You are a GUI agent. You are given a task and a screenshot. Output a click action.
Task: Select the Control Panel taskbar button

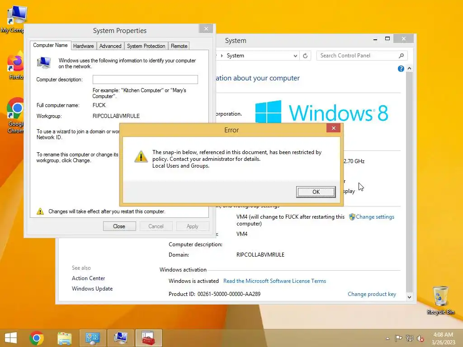(x=93, y=338)
